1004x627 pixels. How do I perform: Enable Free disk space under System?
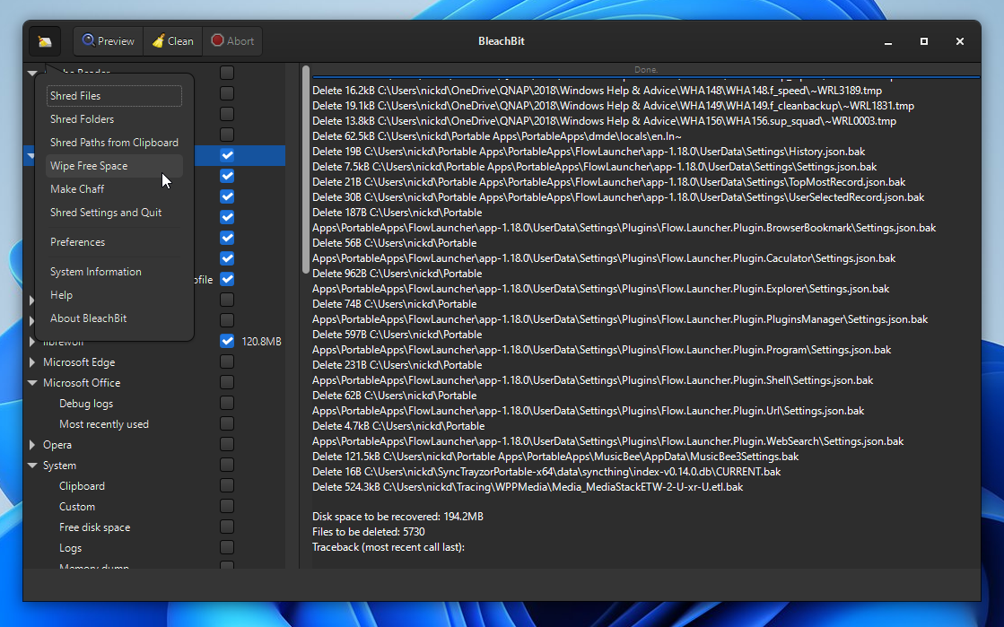click(227, 527)
